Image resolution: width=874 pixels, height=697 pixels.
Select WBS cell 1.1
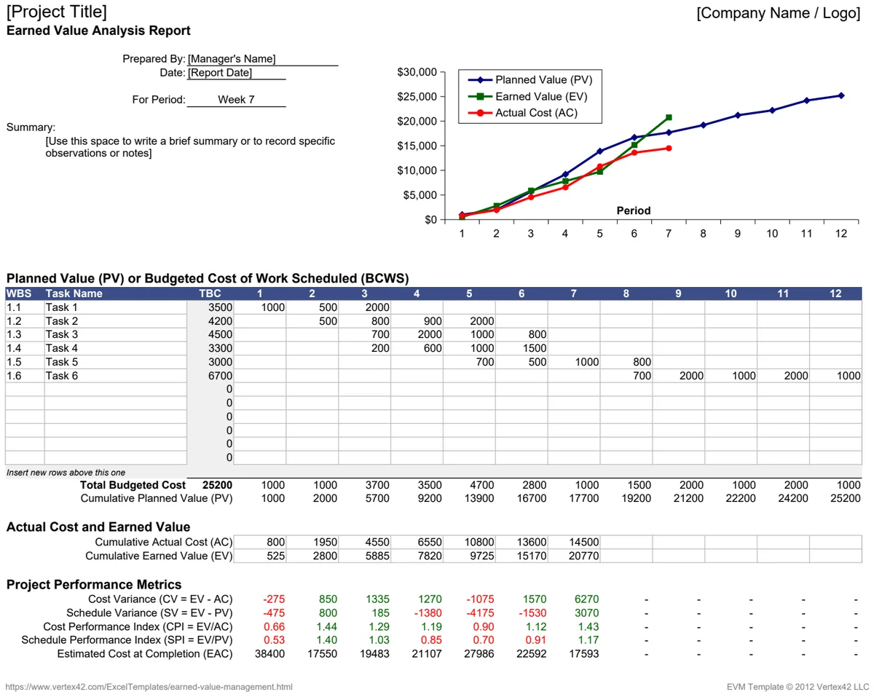[x=25, y=307]
